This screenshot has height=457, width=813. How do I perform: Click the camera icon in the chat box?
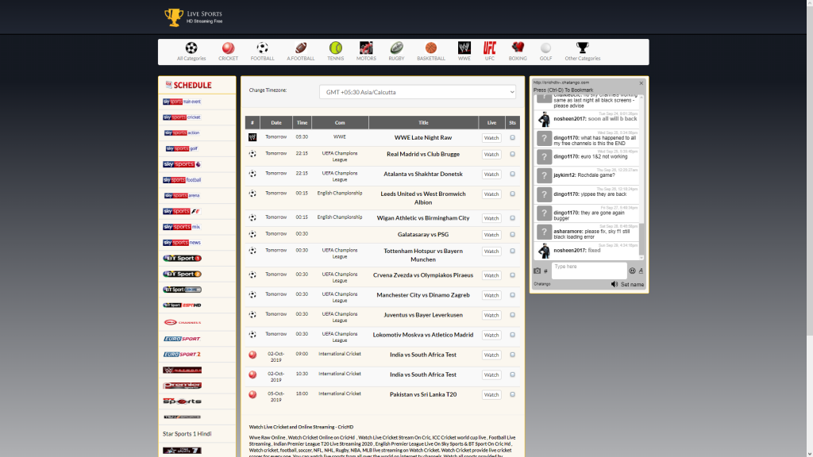538,271
